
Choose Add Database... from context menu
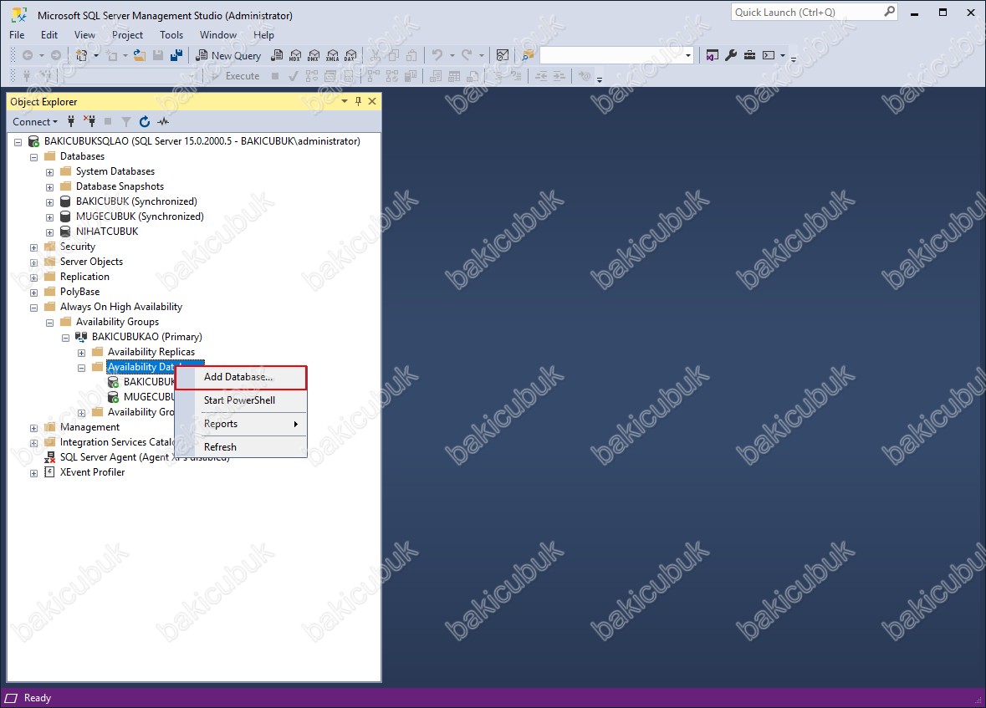click(x=241, y=377)
